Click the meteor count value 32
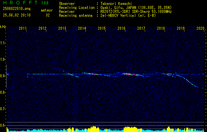The width and height of the screenshot is (207, 132). [x=48, y=15]
